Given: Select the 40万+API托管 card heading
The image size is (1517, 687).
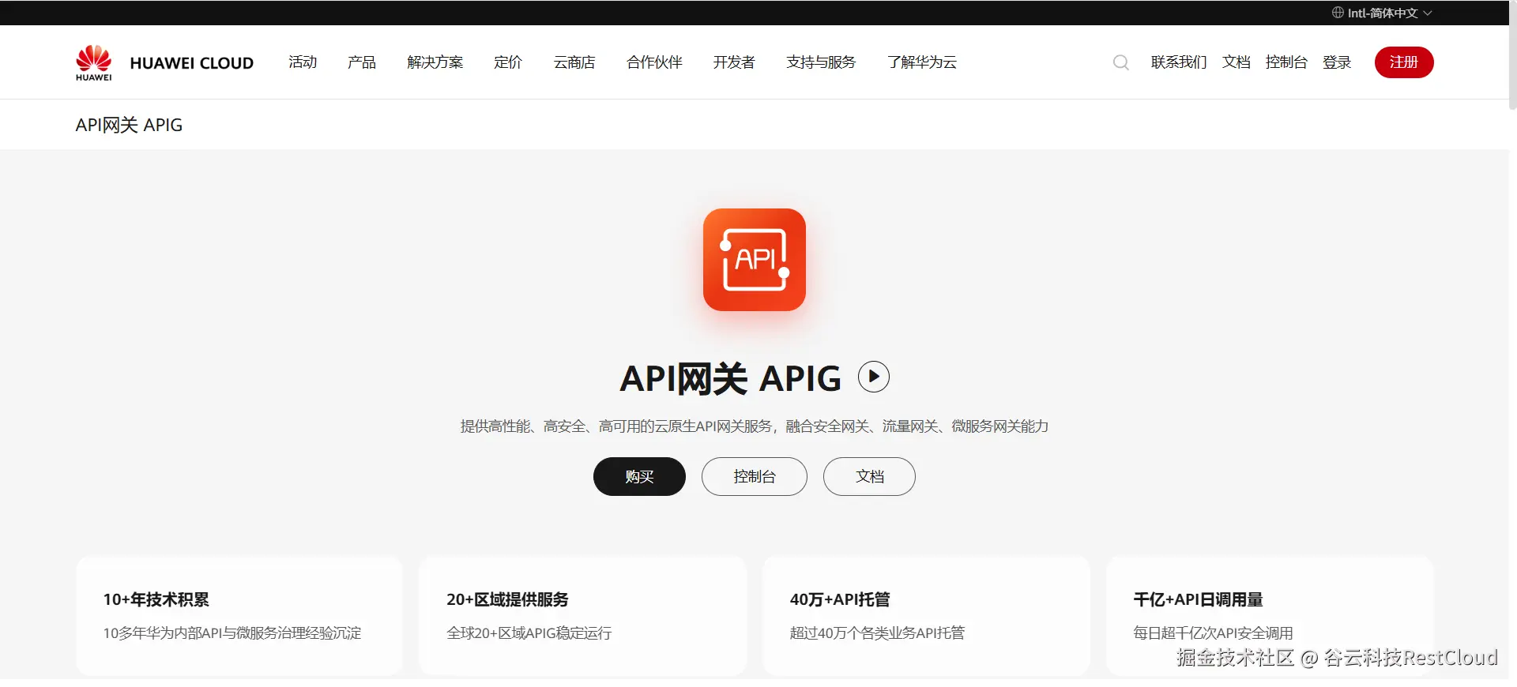Looking at the screenshot, I should pyautogui.click(x=840, y=599).
